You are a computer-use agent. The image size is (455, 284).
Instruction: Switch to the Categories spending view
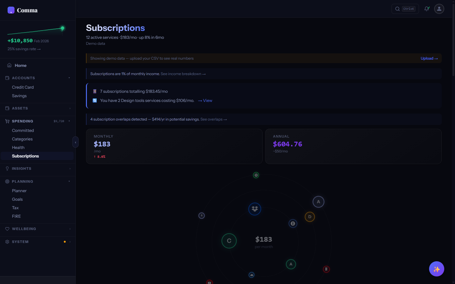[22, 139]
